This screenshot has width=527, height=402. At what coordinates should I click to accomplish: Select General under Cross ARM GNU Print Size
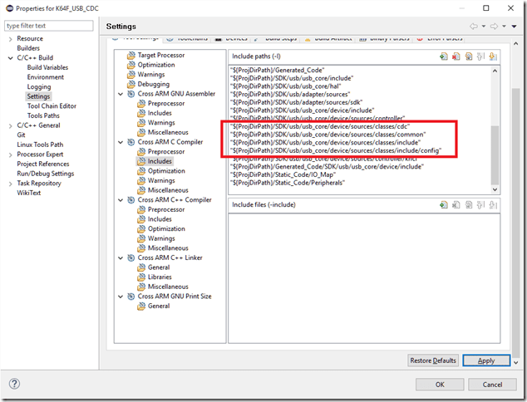[159, 306]
